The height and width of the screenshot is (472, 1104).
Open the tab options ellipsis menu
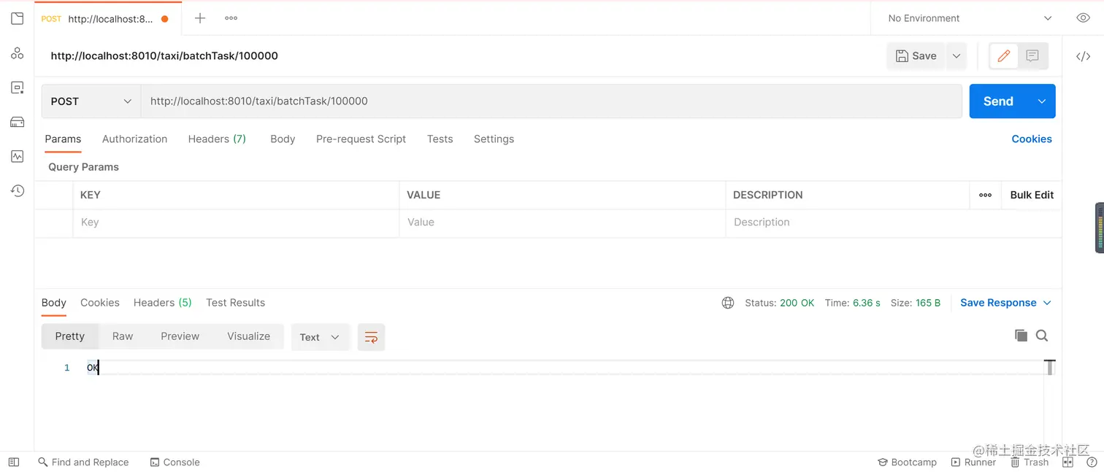coord(231,18)
